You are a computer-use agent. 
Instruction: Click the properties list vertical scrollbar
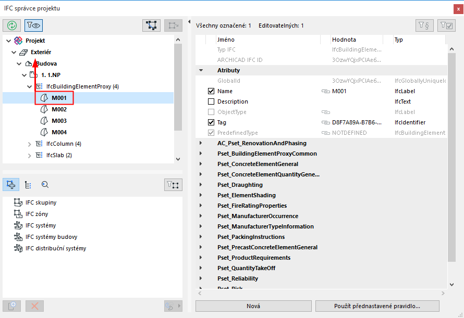point(451,156)
